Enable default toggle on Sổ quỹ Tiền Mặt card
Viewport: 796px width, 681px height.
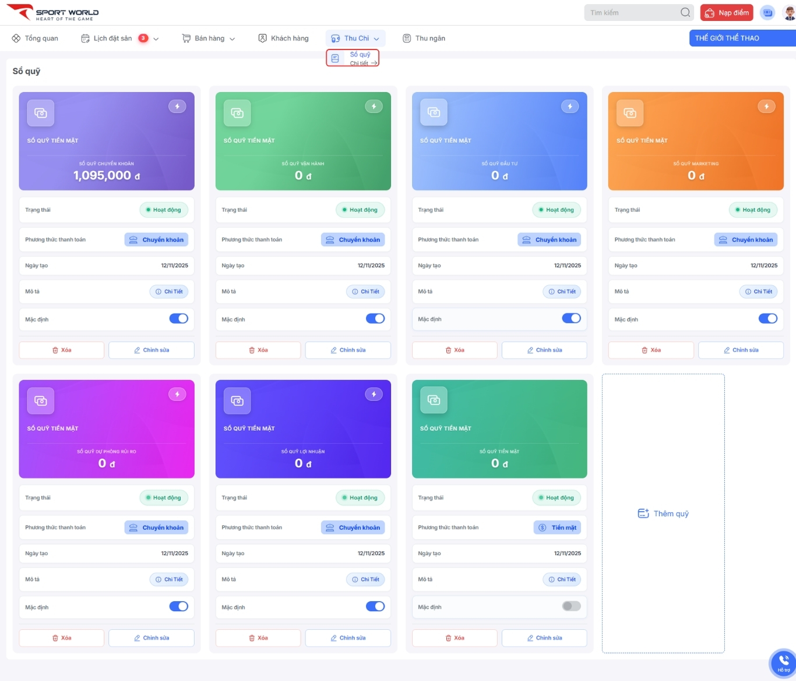[571, 606]
